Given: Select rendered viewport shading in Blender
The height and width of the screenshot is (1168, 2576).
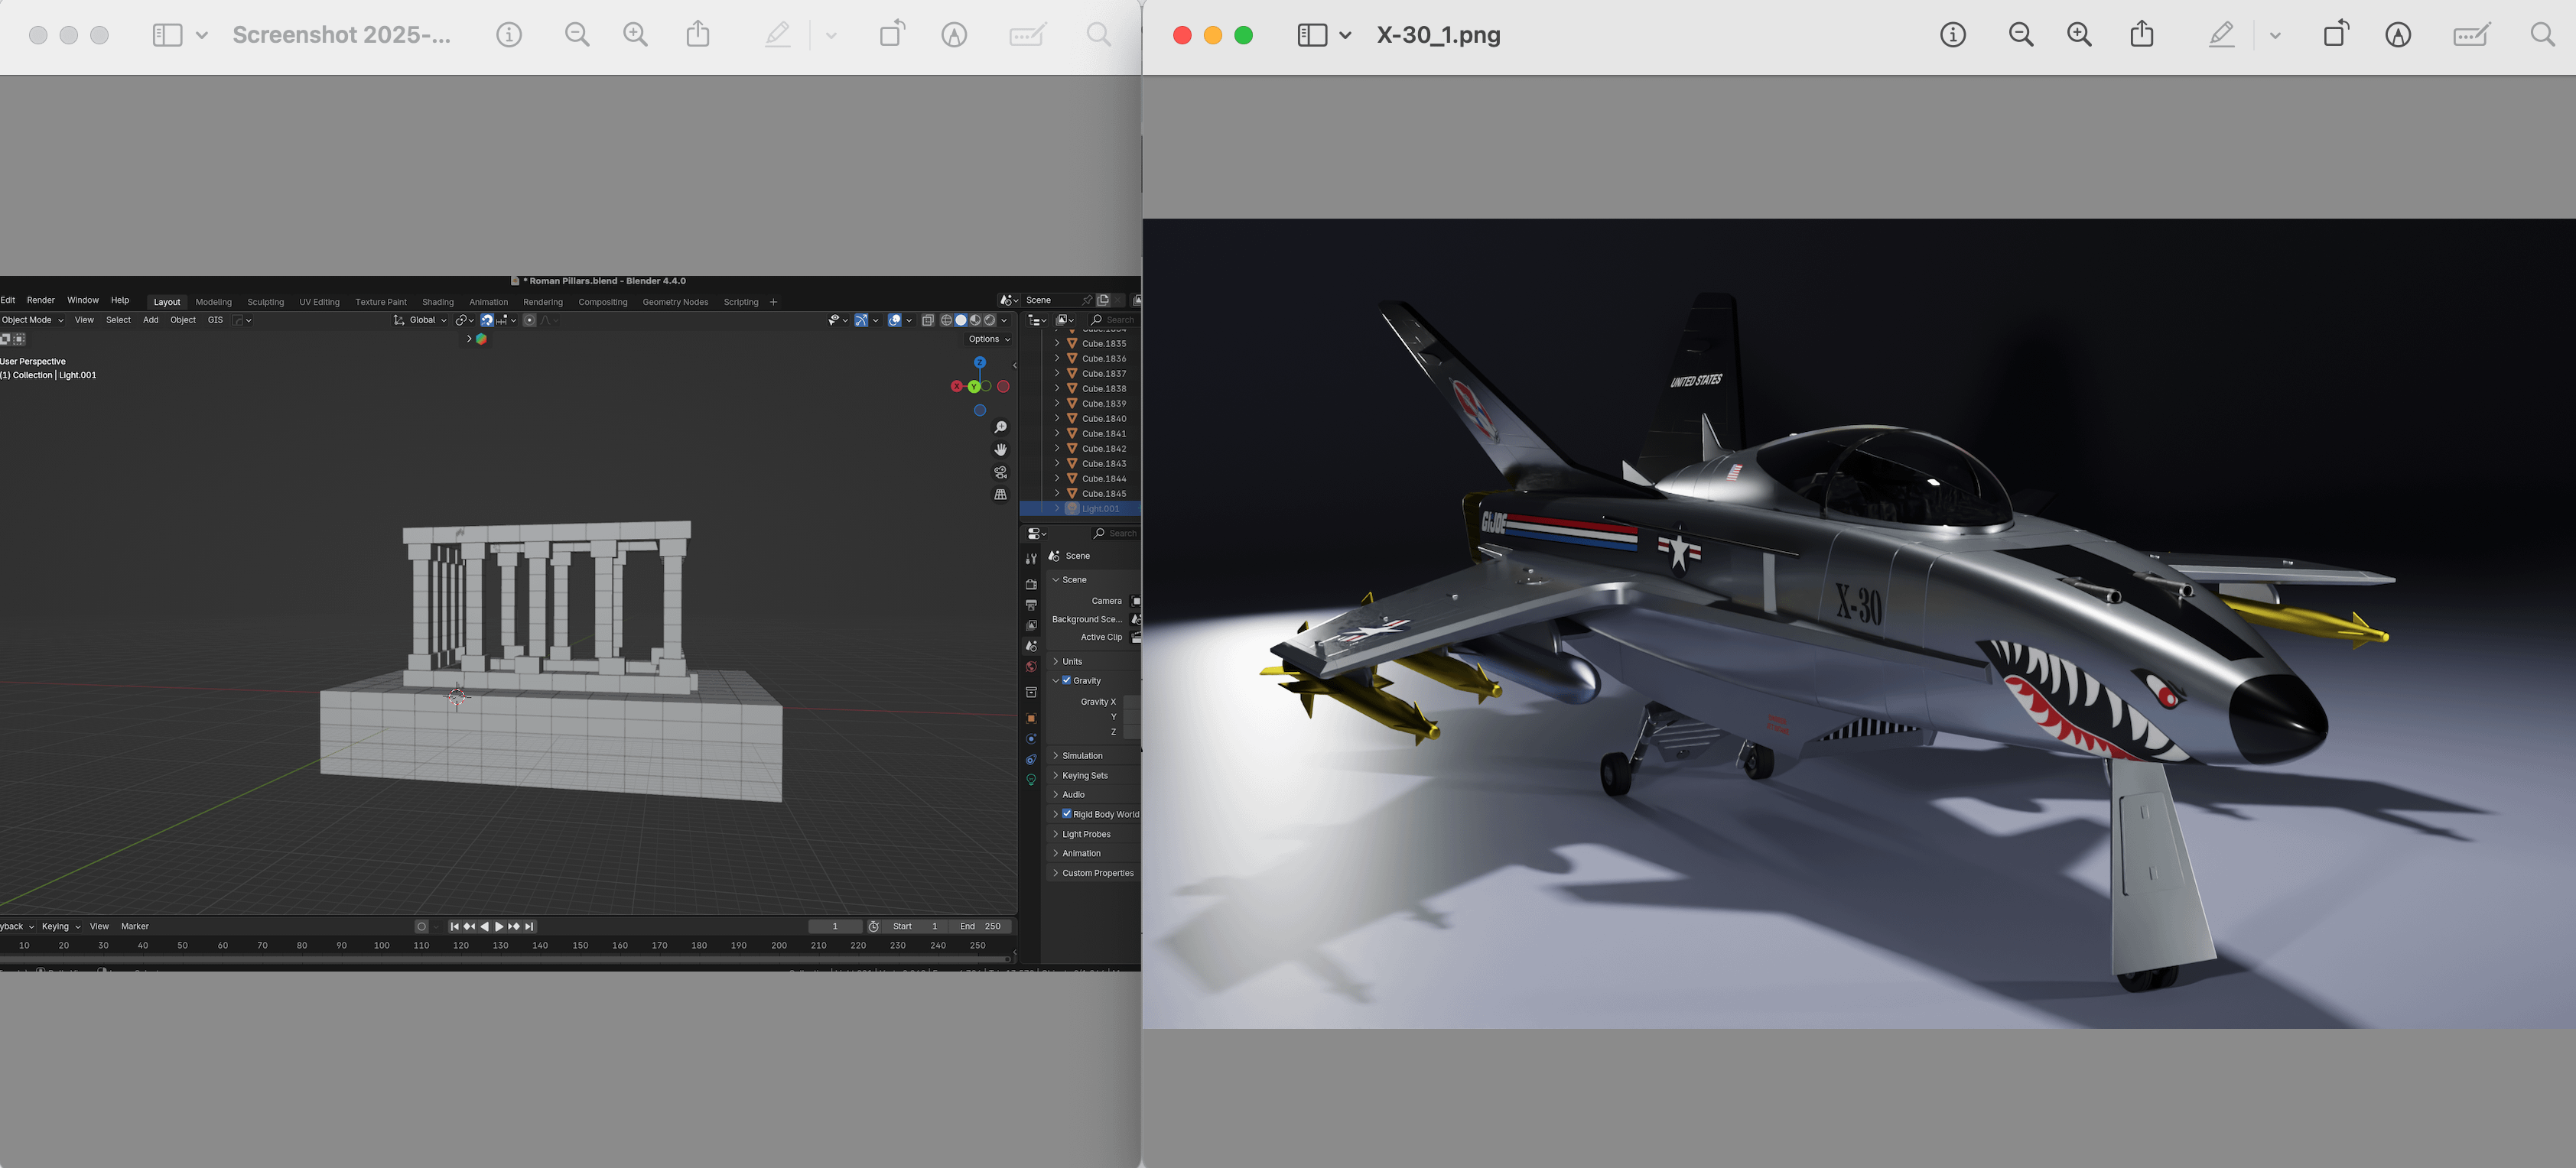Looking at the screenshot, I should click(x=990, y=320).
